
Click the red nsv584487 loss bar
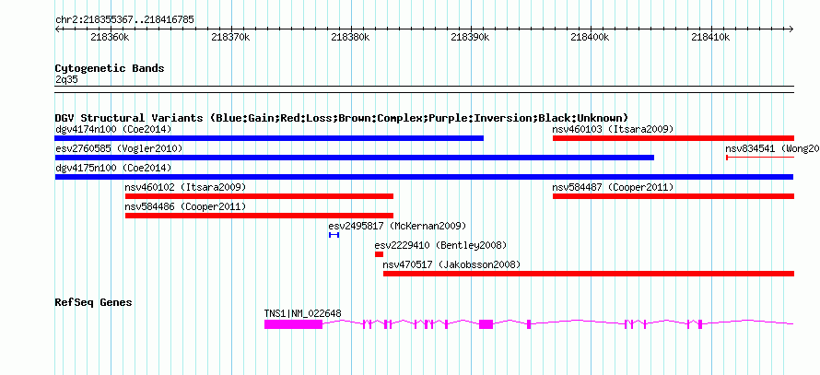coord(674,196)
